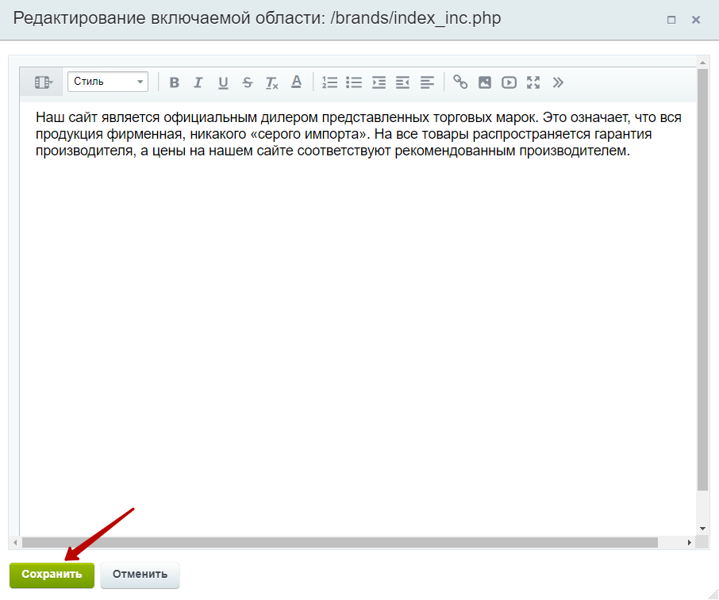The width and height of the screenshot is (719, 600).
Task: Open the text color picker
Action: click(296, 82)
